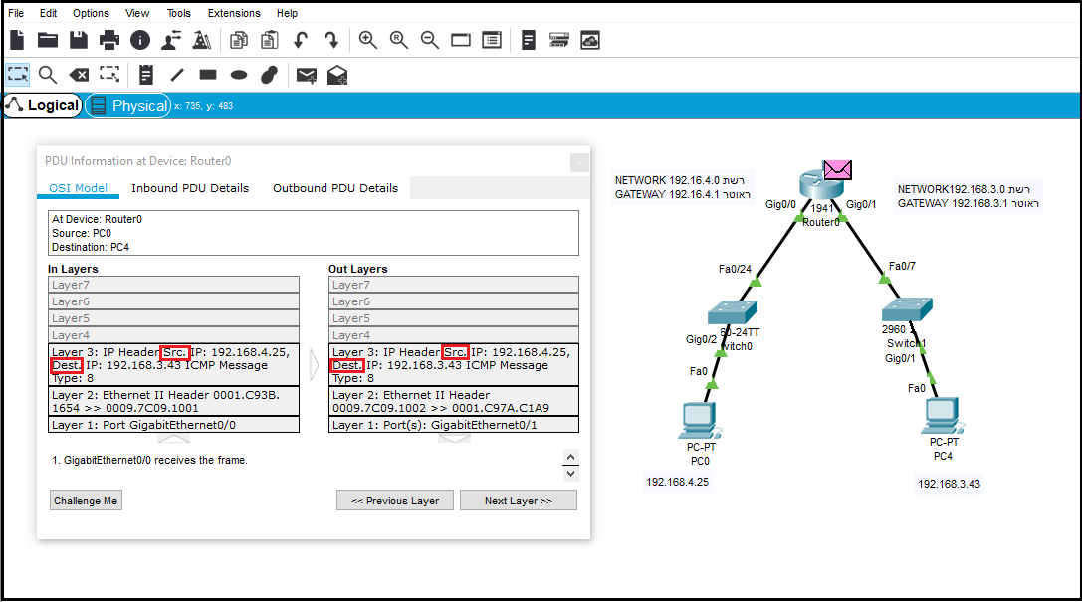1082x602 pixels.
Task: Select the Place Note tool
Action: [x=145, y=75]
